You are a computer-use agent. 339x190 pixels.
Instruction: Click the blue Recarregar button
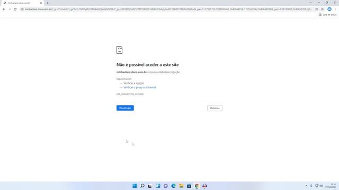pyautogui.click(x=125, y=108)
